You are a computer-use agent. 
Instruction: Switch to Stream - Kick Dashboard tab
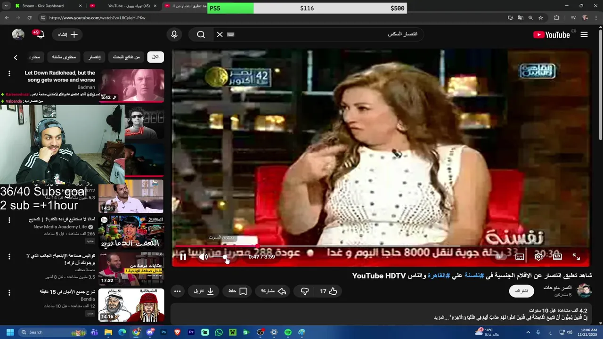(x=43, y=6)
